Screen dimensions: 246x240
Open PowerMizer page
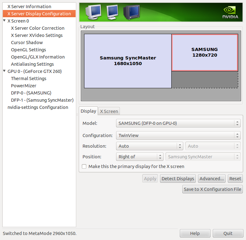click(x=24, y=86)
